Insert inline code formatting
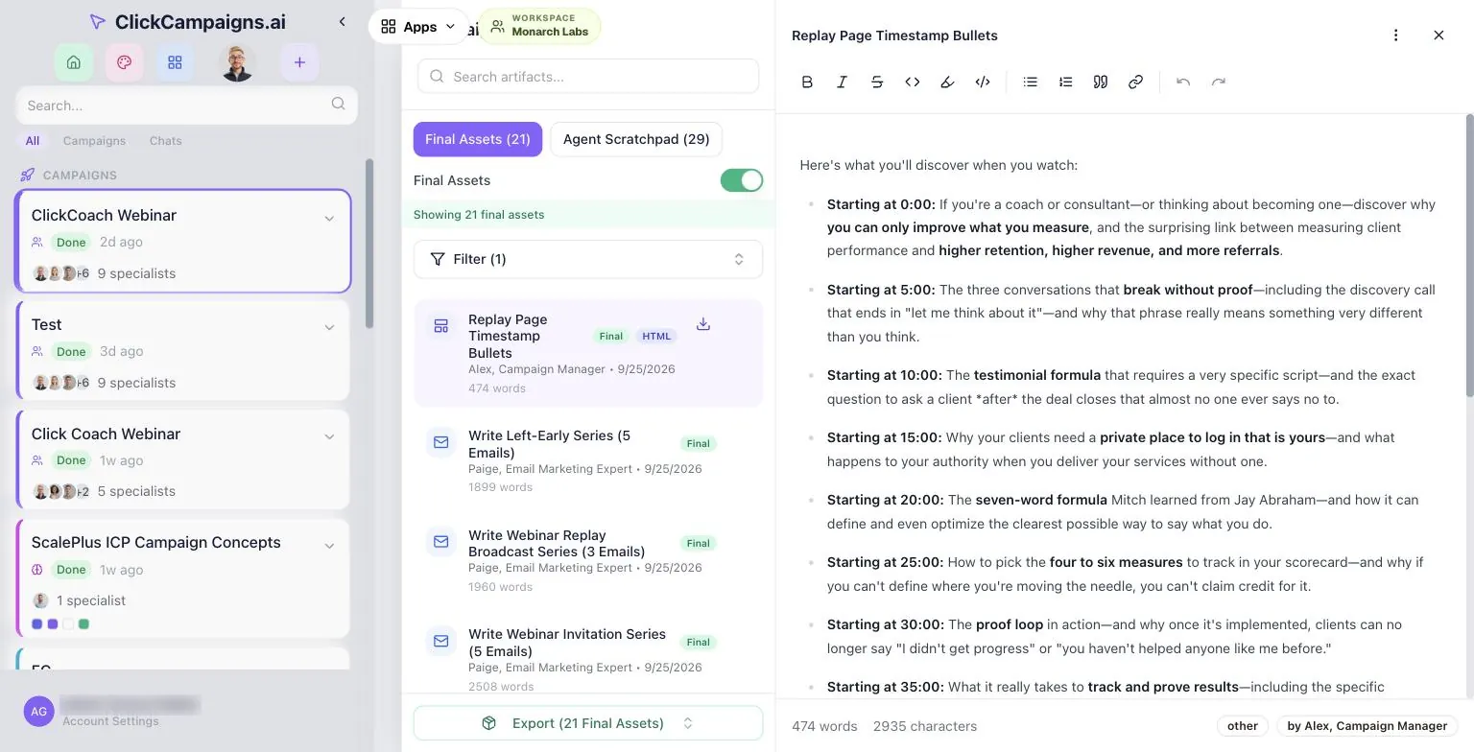 913,82
